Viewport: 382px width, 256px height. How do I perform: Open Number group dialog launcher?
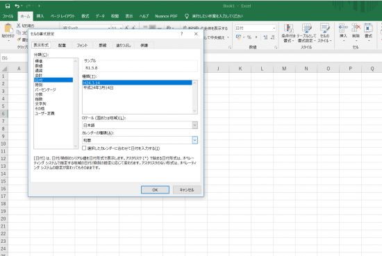click(x=276, y=47)
